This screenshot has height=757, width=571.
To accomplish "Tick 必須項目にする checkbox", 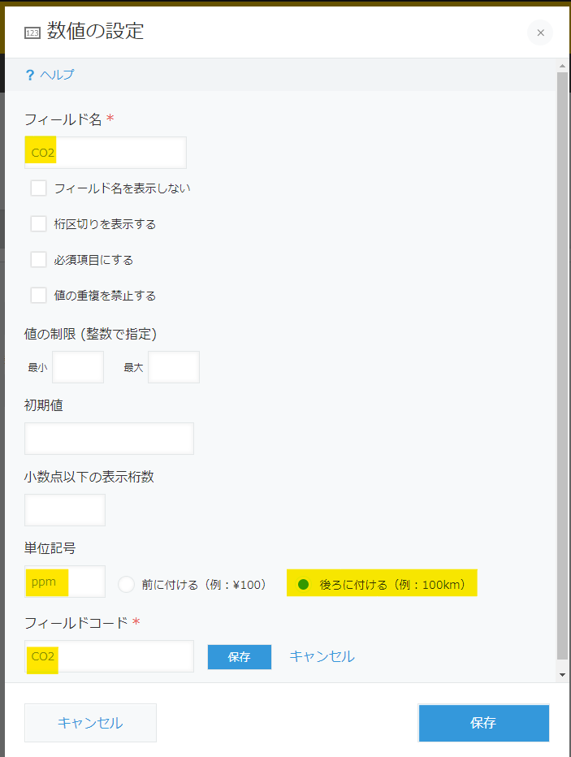I will (39, 259).
